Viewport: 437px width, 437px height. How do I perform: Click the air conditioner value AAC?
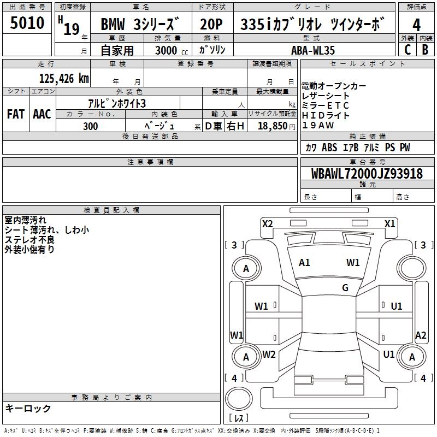coord(42,114)
